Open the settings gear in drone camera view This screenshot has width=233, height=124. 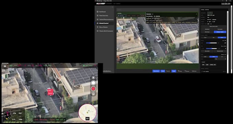pos(93,78)
